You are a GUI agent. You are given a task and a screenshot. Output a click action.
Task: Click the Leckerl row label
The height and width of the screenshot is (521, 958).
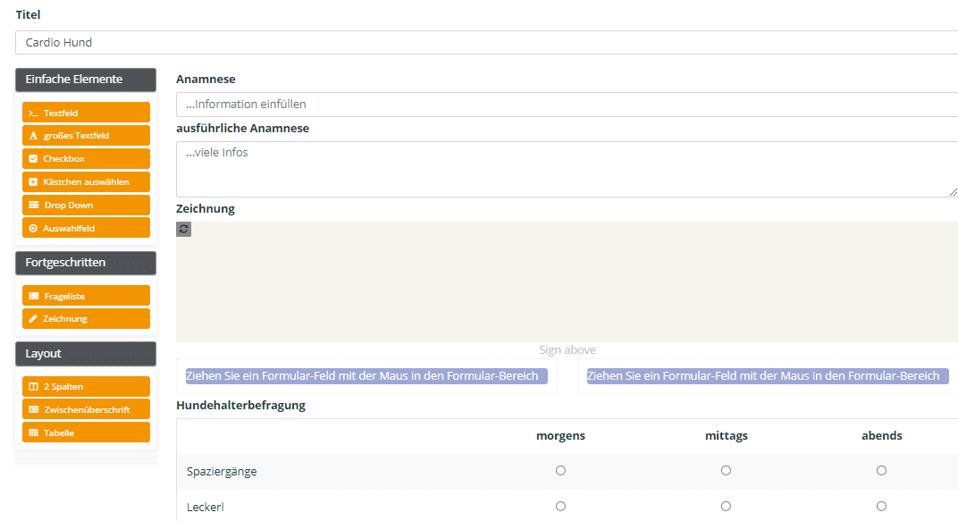point(206,507)
